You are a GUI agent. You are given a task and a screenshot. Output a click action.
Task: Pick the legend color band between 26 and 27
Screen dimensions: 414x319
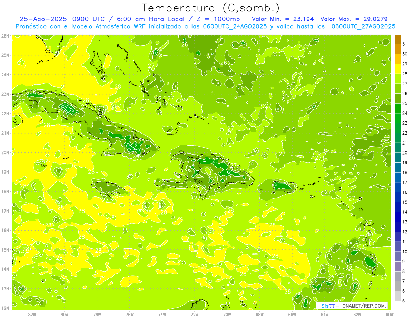coord(398,88)
